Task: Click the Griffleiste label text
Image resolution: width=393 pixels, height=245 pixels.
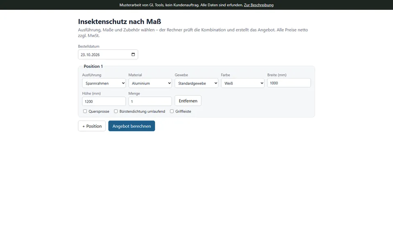Action: point(183,111)
